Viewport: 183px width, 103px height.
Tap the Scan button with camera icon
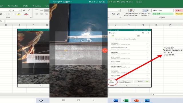(142, 82)
